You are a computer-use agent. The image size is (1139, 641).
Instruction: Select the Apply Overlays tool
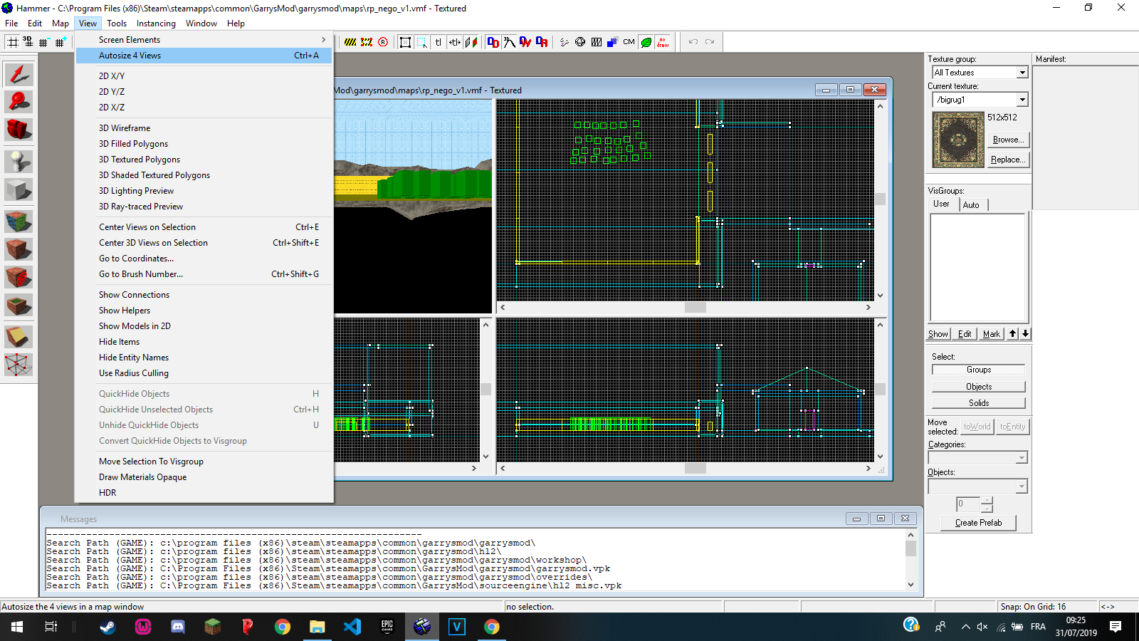tap(19, 306)
